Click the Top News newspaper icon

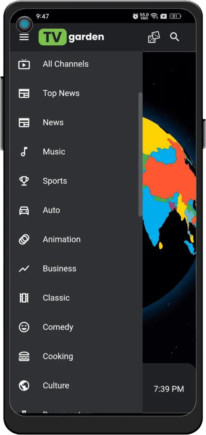pos(24,93)
